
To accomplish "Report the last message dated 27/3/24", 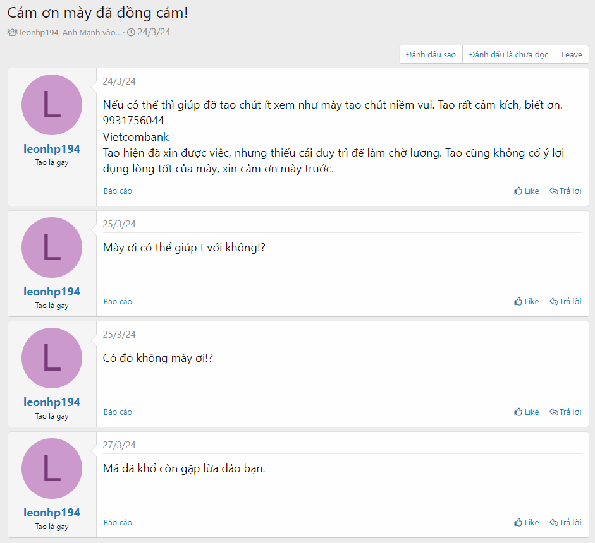I will point(118,522).
